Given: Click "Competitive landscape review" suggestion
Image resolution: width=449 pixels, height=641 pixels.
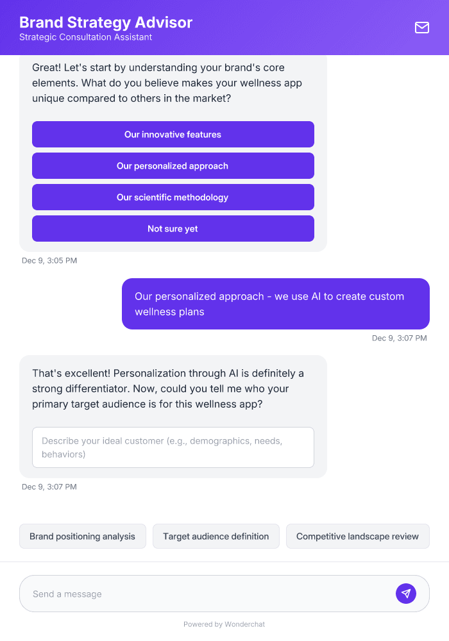Looking at the screenshot, I should [x=357, y=536].
